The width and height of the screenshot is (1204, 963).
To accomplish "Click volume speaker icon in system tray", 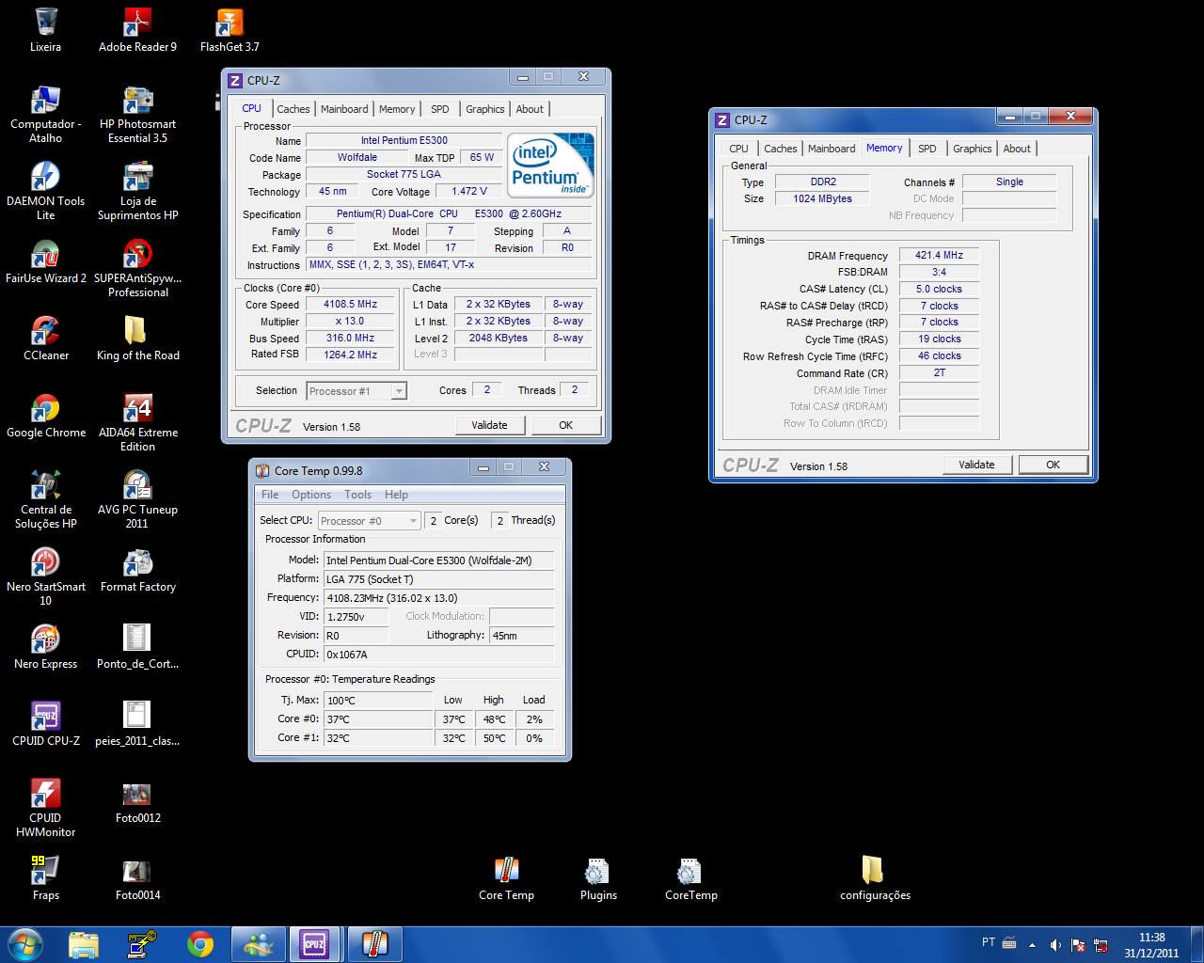I will [1055, 944].
